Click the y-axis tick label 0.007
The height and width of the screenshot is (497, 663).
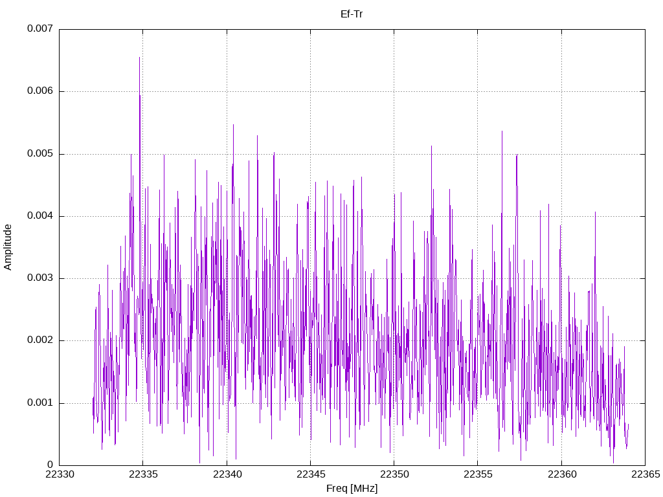[x=40, y=28]
